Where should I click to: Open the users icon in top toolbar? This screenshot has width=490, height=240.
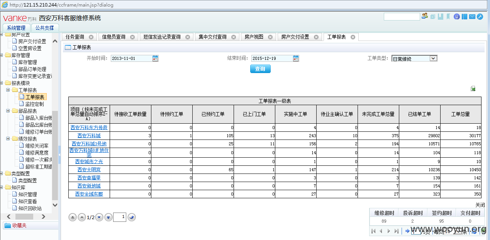(425, 16)
